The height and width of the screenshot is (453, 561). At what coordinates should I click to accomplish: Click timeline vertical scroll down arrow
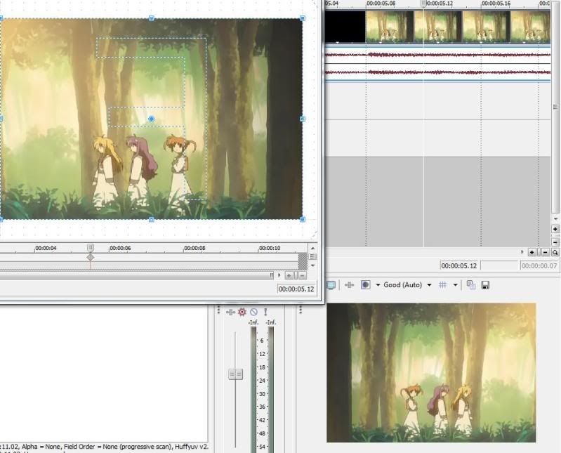click(555, 218)
